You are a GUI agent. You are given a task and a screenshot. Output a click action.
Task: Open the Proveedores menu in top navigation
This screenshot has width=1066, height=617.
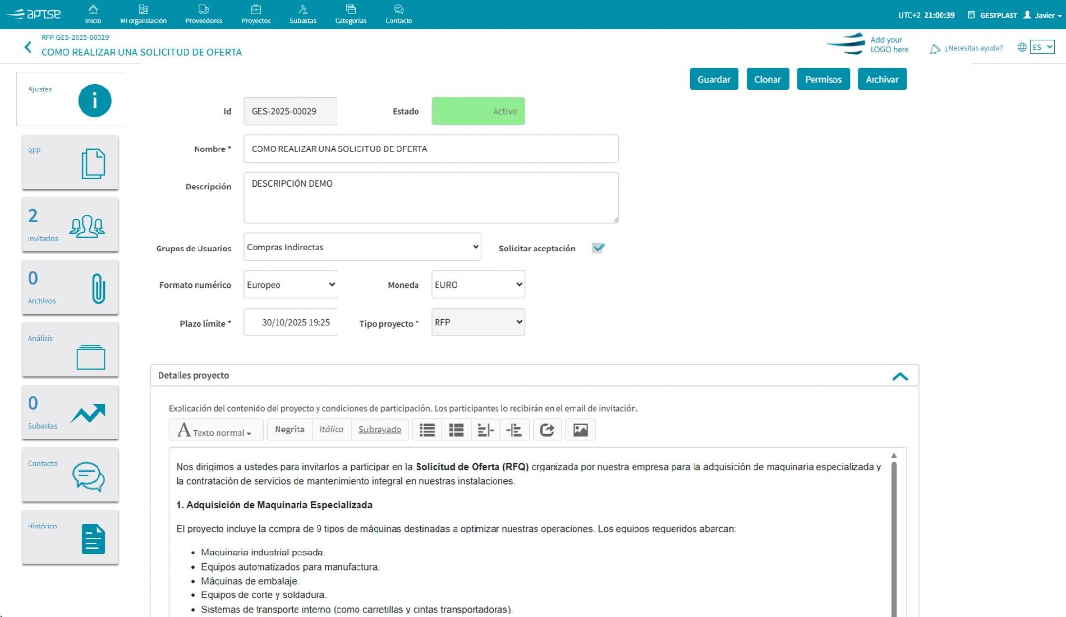click(204, 15)
